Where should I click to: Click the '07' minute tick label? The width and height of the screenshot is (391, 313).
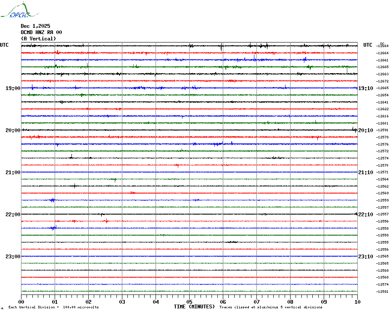click(x=256, y=302)
